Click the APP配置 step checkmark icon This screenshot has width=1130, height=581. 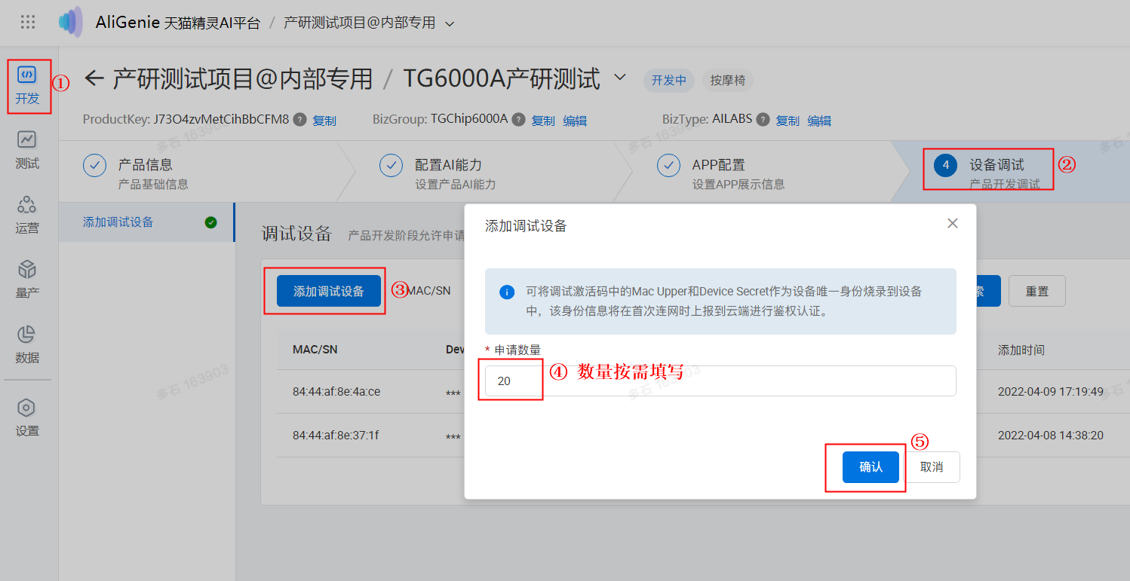[x=668, y=165]
